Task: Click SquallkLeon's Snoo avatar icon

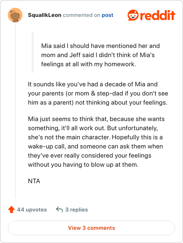Action: [x=15, y=15]
